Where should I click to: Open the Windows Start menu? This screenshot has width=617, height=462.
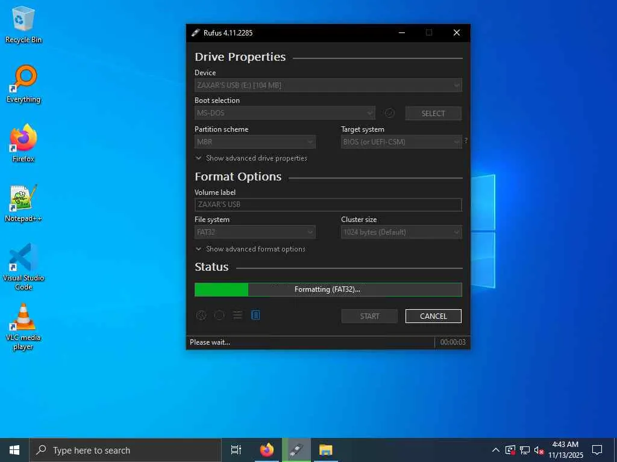(x=14, y=450)
